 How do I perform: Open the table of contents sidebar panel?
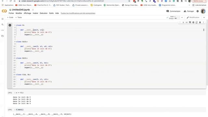click(x=3, y=19)
